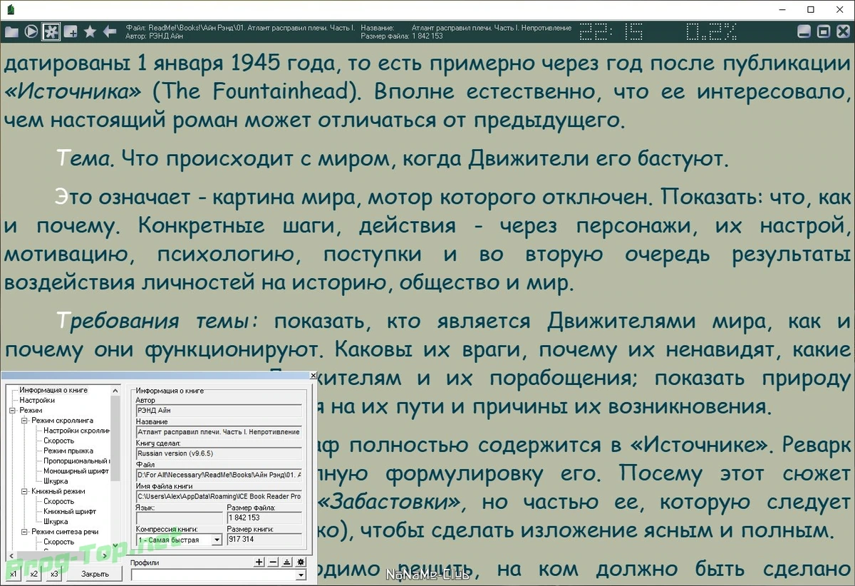Open the Профили dropdown list
This screenshot has height=586, width=855.
[x=300, y=575]
